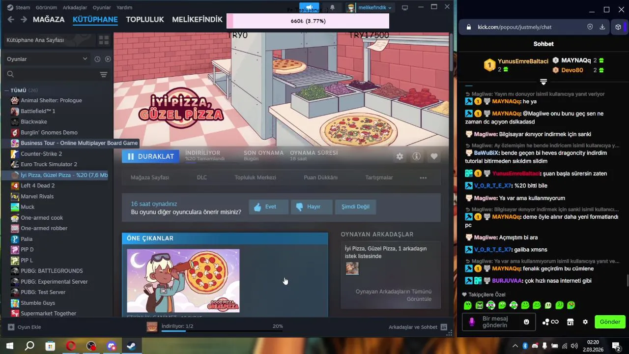This screenshot has width=629, height=354.
Task: Open the Topluluk Merkezi tab
Action: [x=255, y=177]
